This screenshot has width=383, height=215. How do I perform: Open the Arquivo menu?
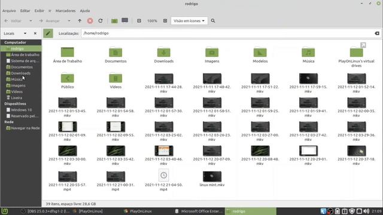(x=9, y=11)
